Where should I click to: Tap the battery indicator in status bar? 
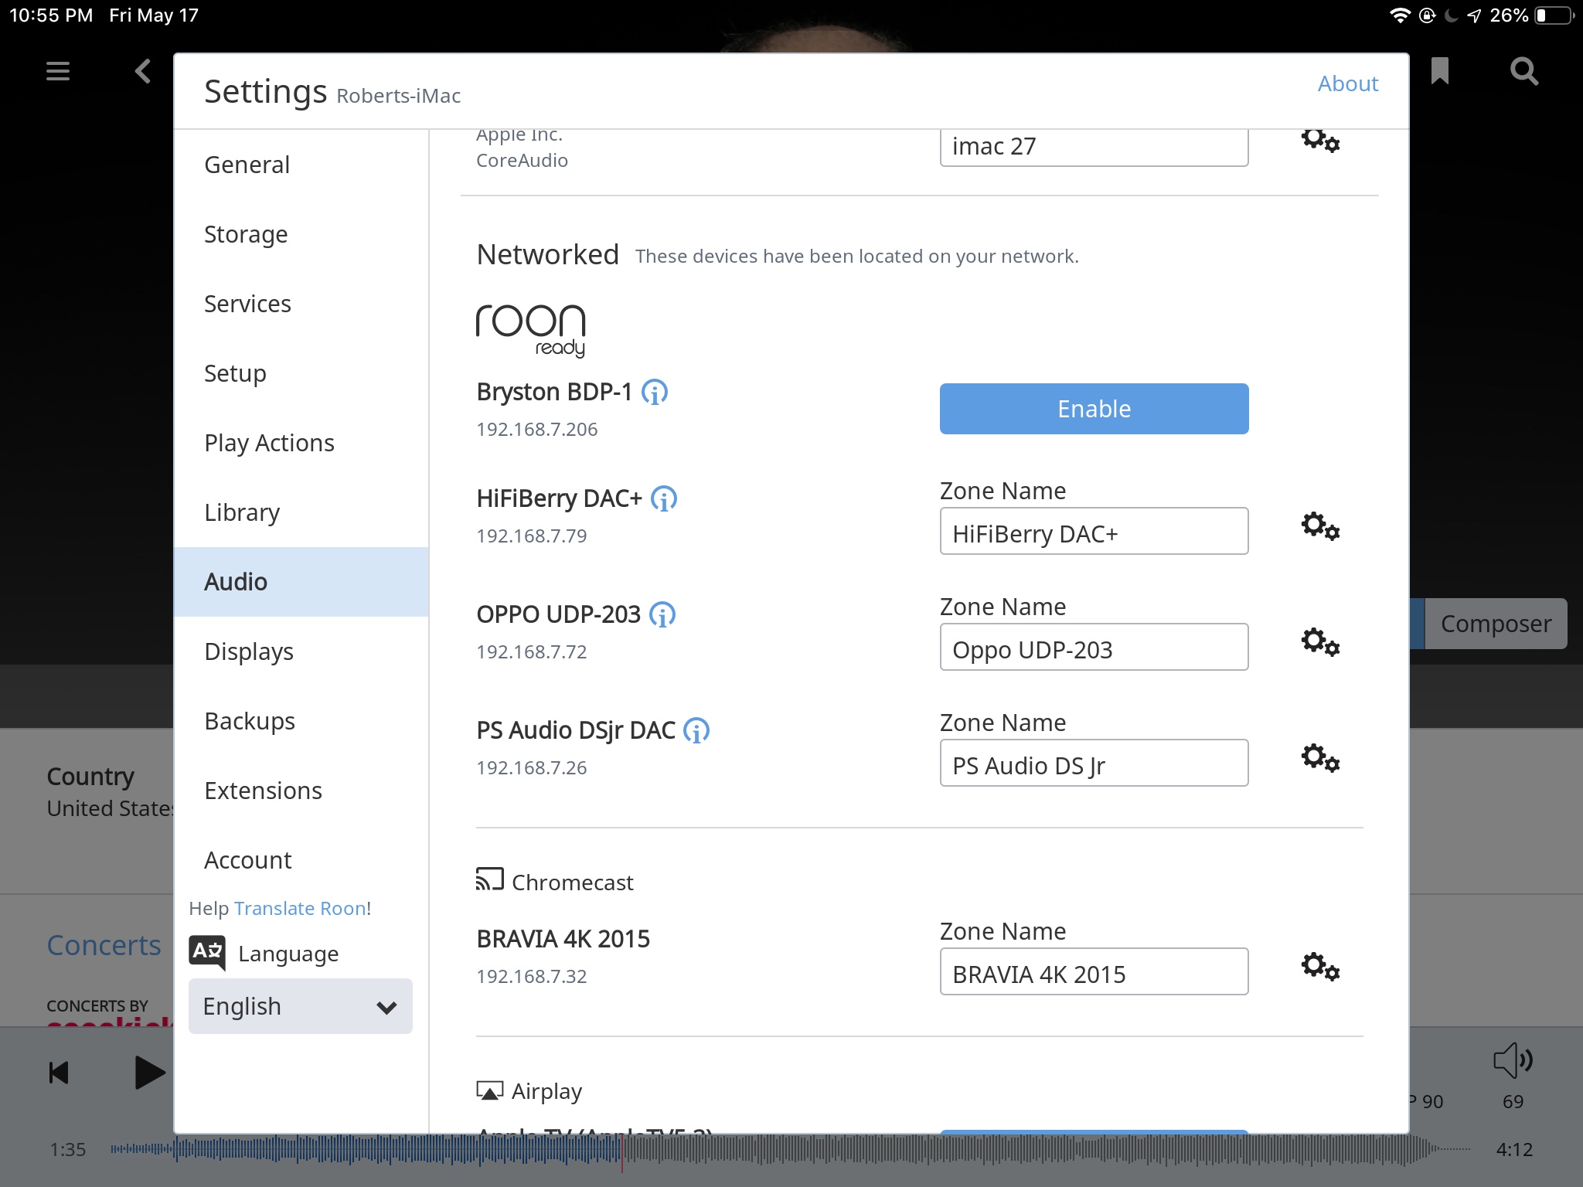coord(1554,15)
